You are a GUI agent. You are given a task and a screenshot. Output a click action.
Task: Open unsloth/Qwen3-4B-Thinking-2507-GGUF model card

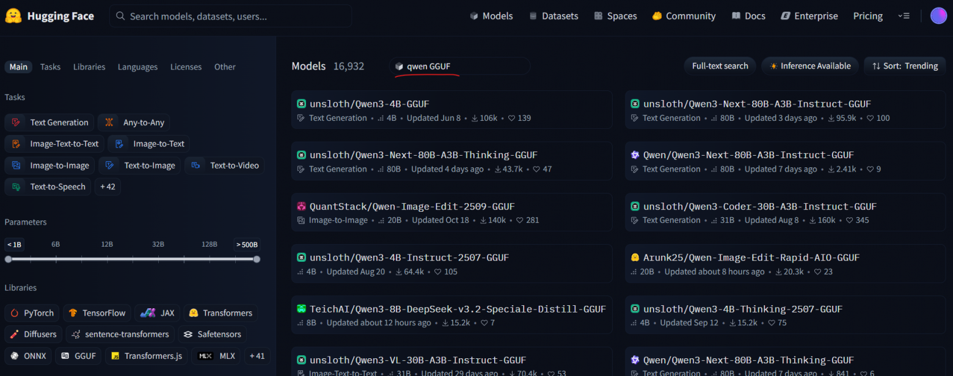(x=785, y=315)
